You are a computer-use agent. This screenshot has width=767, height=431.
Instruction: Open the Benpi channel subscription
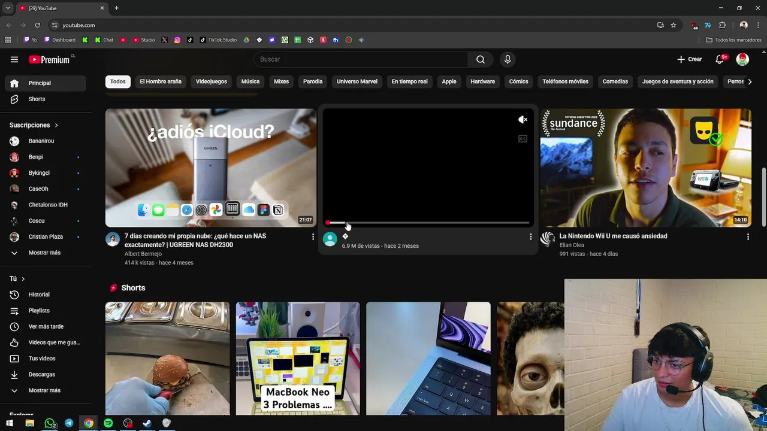coord(46,157)
